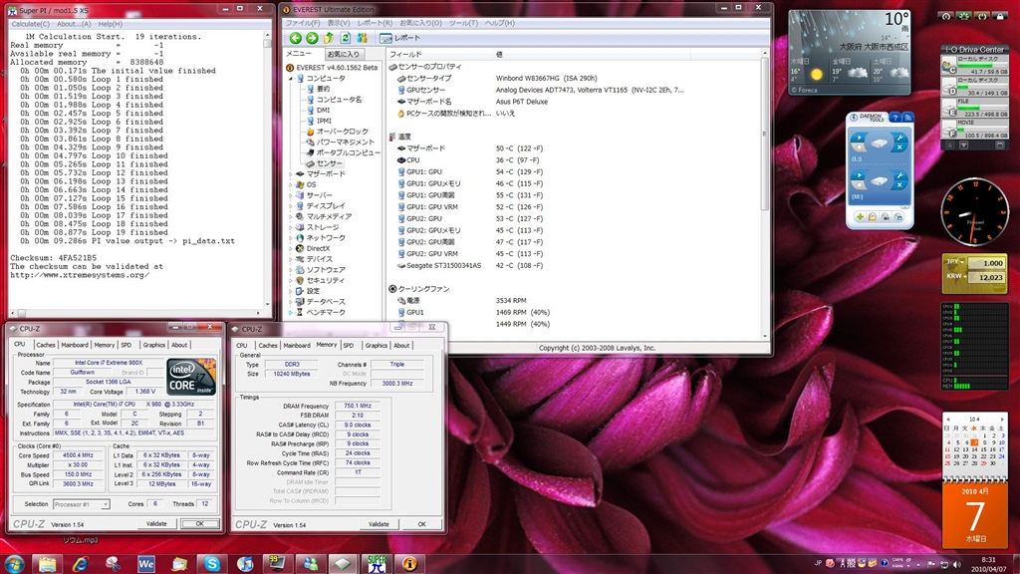Click the green Forward arrow in EVEREST toolbar
The image size is (1020, 574).
pos(312,38)
